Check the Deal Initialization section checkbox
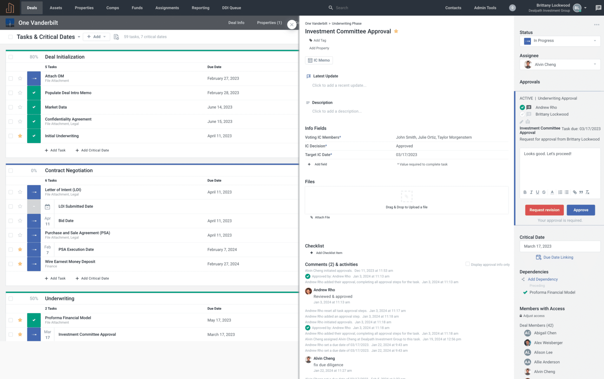Viewport: 604px width, 379px height. [x=11, y=57]
